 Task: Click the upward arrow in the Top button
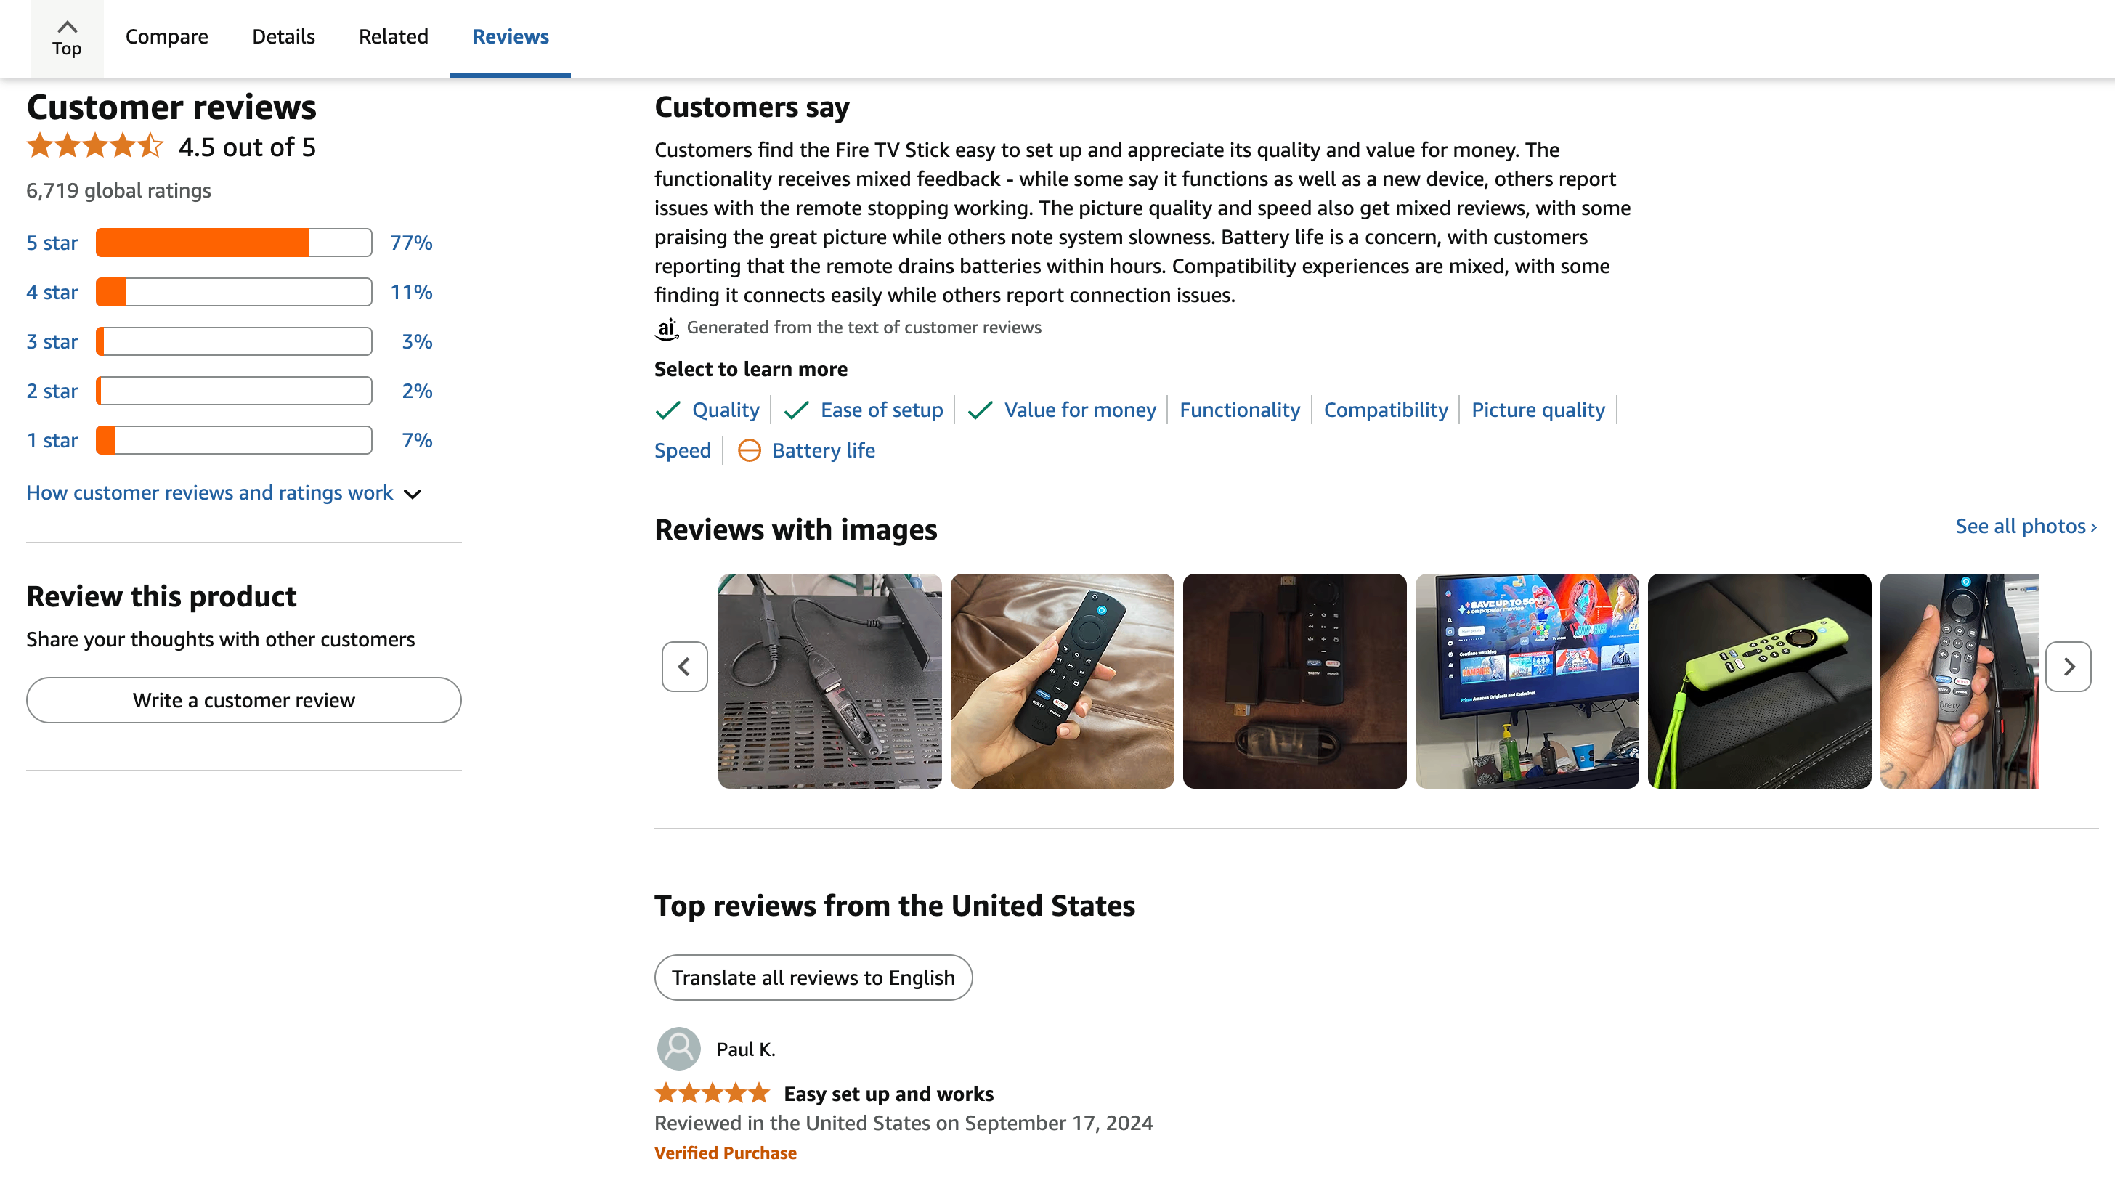coord(67,25)
